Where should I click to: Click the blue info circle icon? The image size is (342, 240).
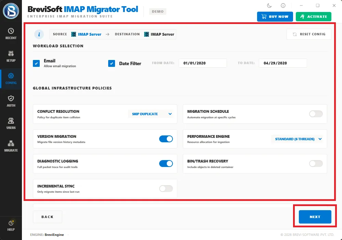39,34
